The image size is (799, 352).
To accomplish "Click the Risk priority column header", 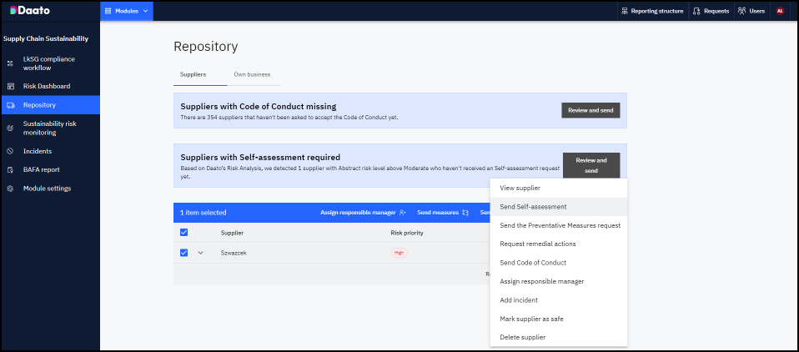I will (x=407, y=233).
